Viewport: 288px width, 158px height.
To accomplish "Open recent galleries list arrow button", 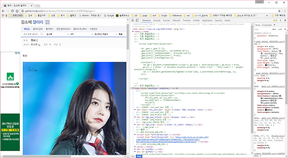I will tap(42, 34).
